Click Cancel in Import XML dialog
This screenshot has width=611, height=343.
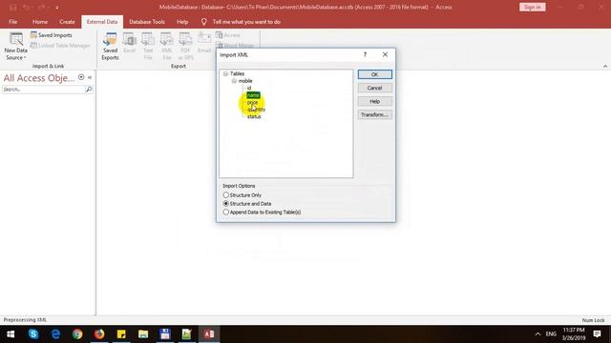pos(375,88)
